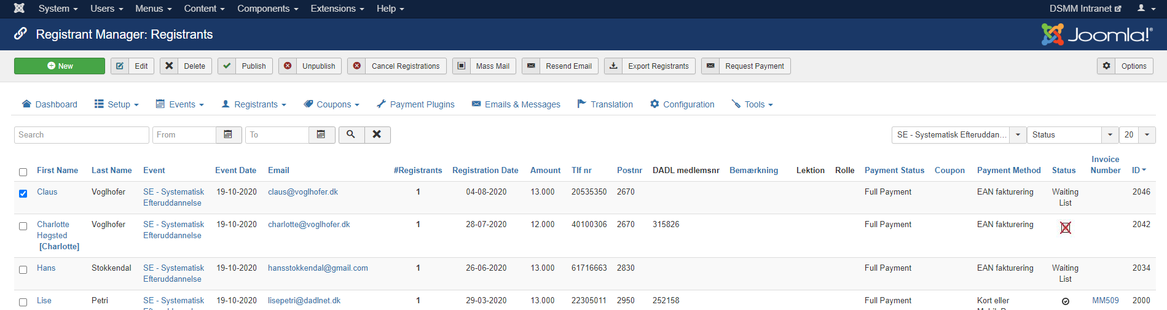Open the To date calendar picker
This screenshot has height=310, width=1167.
point(321,134)
